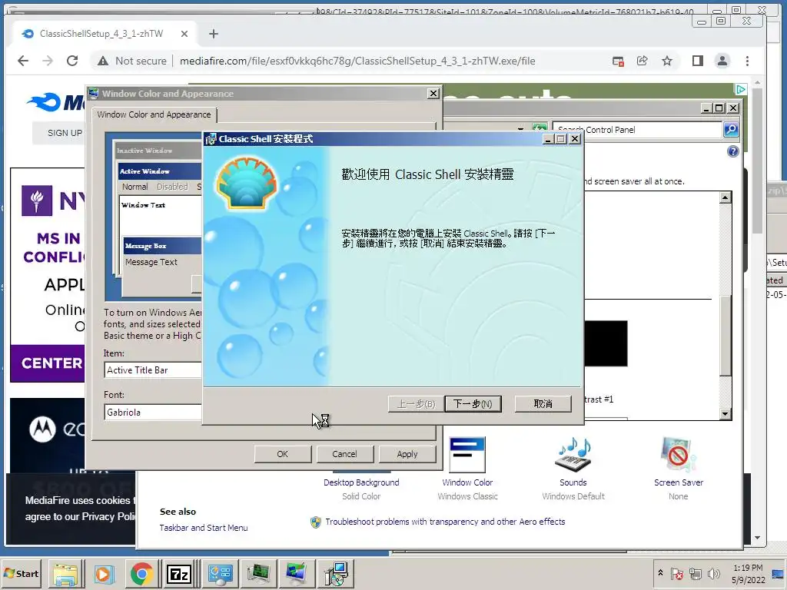
Task: Click the Sounds link under the speaker icon
Action: 573,482
